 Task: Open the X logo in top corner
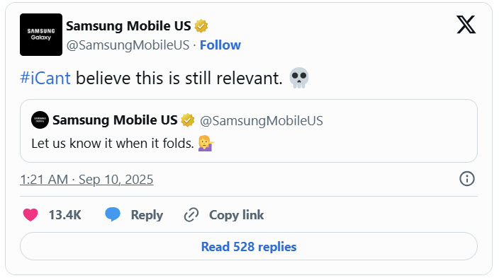pyautogui.click(x=466, y=25)
